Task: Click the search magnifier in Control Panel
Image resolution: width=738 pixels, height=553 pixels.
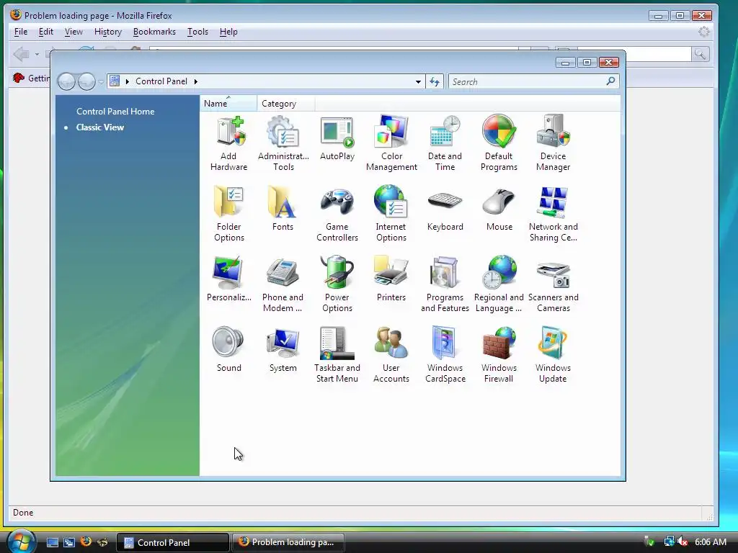Action: pyautogui.click(x=611, y=81)
